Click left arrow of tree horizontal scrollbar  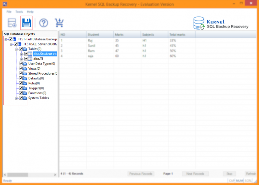[x=5, y=175]
